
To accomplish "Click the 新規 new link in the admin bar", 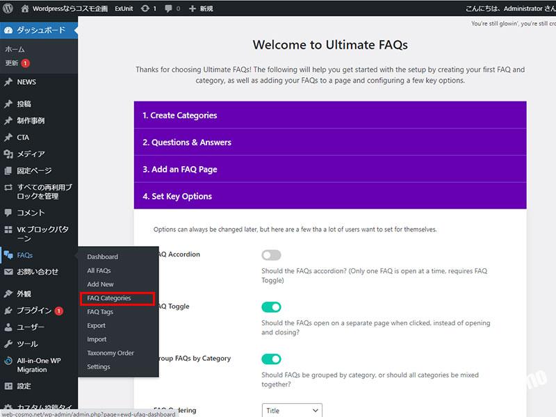I will click(201, 8).
